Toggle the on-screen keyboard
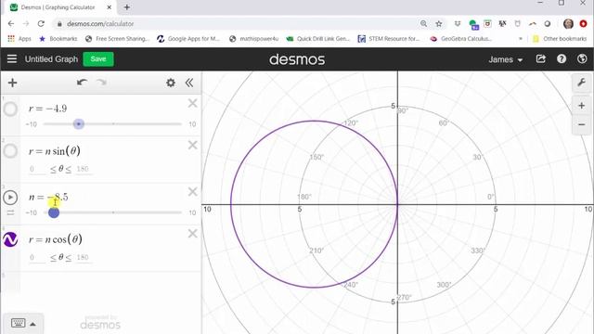 19,323
